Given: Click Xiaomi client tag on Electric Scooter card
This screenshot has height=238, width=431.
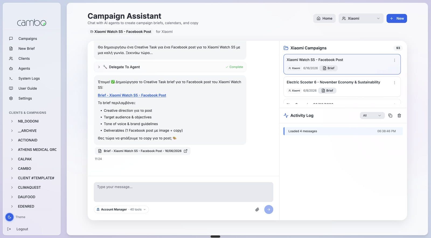Looking at the screenshot, I should 294,91.
